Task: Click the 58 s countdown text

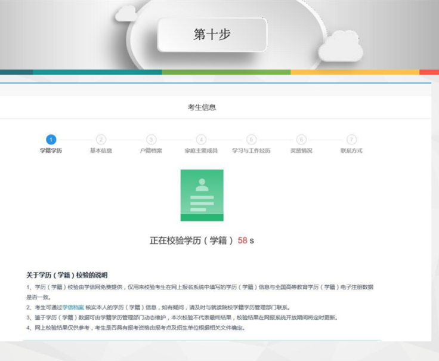Action: click(x=246, y=240)
